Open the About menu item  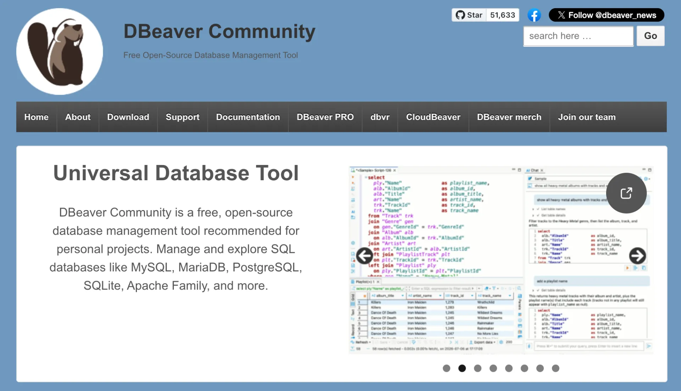tap(78, 117)
